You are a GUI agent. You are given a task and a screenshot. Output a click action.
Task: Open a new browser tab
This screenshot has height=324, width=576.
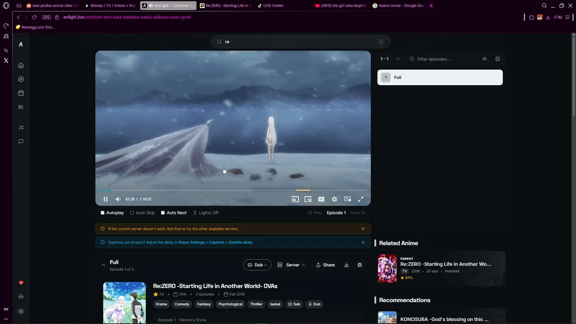click(431, 6)
